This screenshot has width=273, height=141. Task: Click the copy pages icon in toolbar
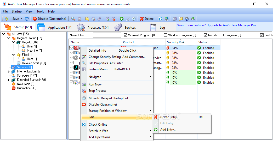[x=174, y=19]
